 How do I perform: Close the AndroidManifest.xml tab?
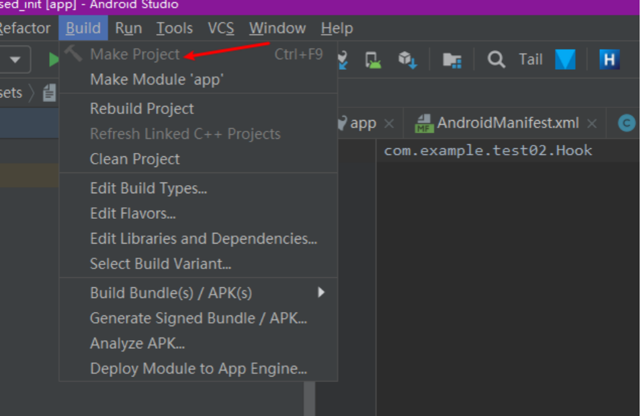coord(592,123)
